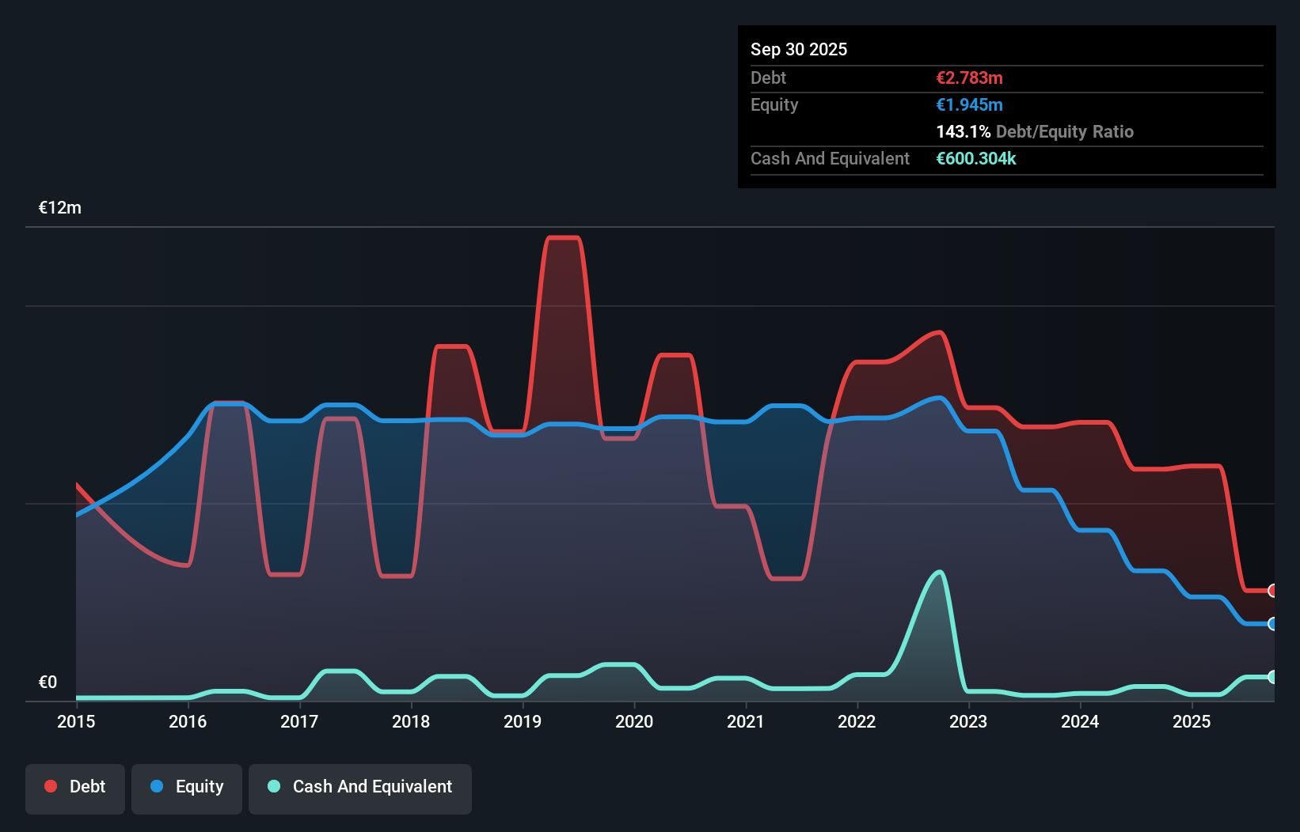1300x832 pixels.
Task: Click the €1.945m Equity value link
Action: pyautogui.click(x=969, y=104)
